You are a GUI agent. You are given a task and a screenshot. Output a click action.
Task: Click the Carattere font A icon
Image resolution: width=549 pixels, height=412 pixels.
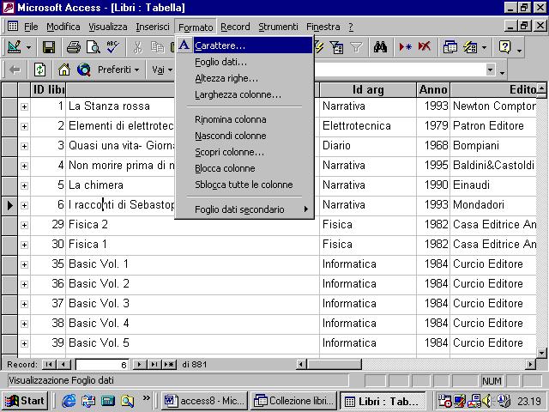click(x=184, y=45)
